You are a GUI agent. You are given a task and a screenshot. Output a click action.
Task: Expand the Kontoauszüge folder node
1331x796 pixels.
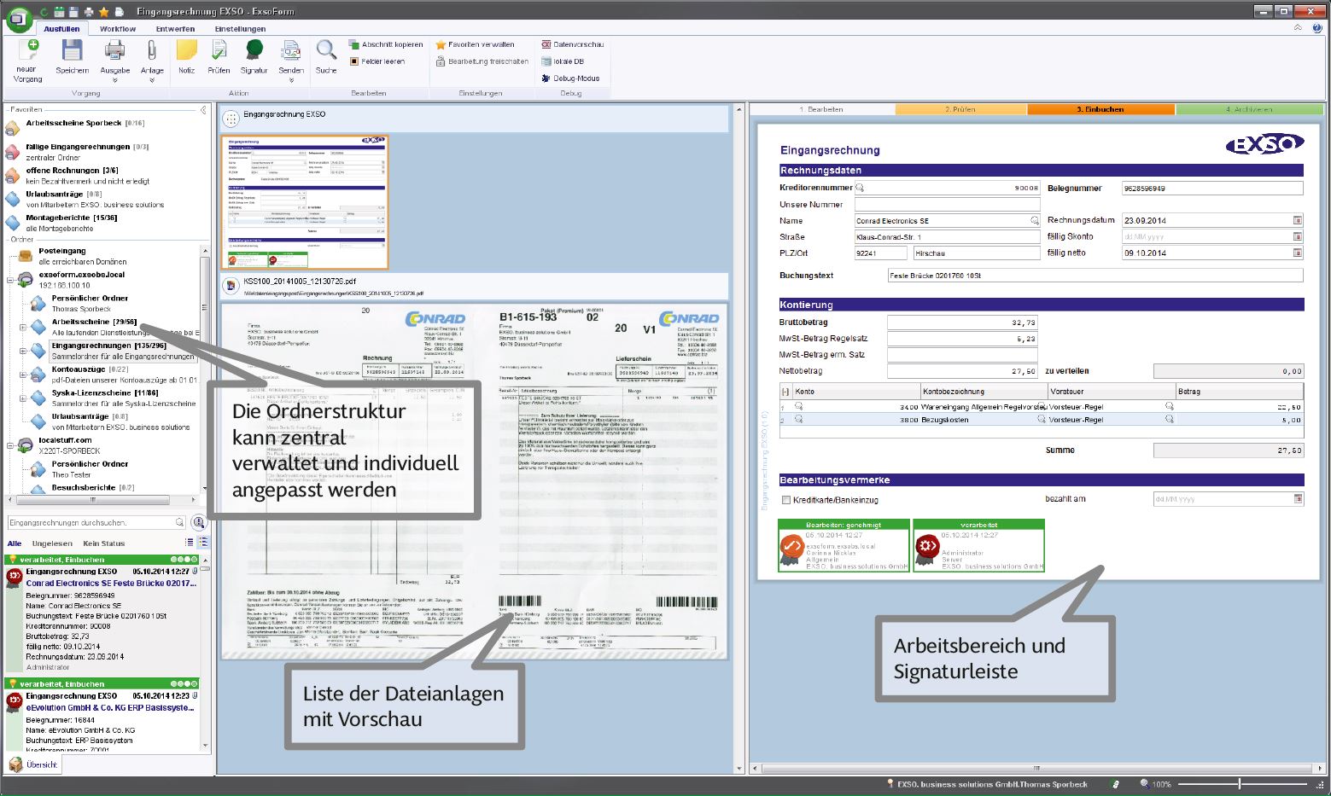coord(23,375)
